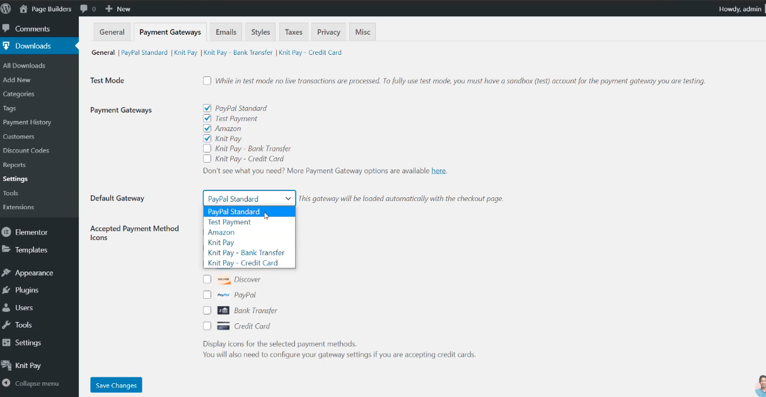
Task: Open the comments bubble icon in admin bar
Action: click(84, 9)
